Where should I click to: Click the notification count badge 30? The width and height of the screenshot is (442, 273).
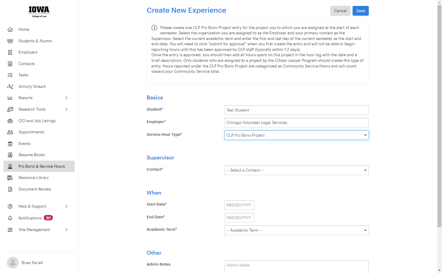(x=48, y=218)
